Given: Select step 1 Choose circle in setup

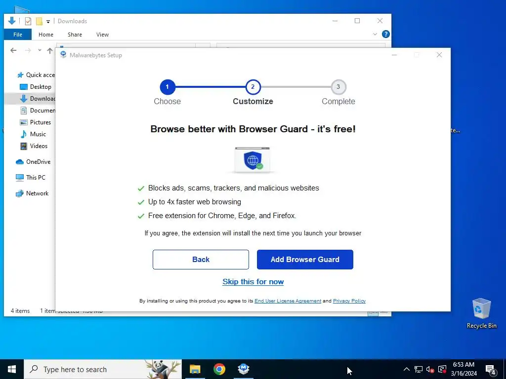Looking at the screenshot, I should 167,87.
